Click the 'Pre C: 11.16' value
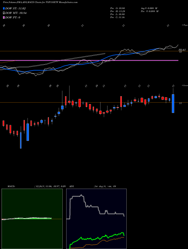Viewport: 188px width, 249px height. tap(117, 17)
